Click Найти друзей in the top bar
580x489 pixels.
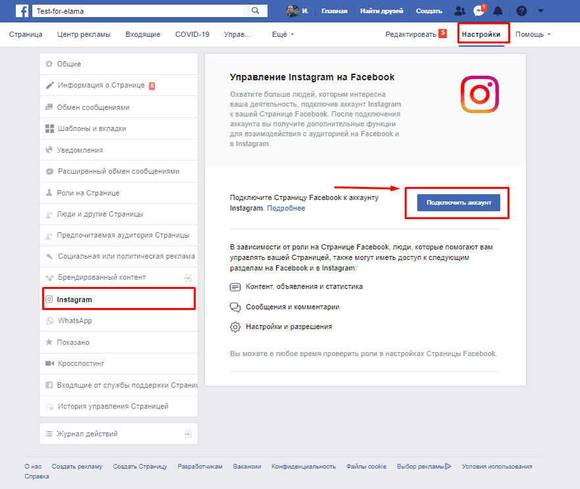[x=382, y=11]
